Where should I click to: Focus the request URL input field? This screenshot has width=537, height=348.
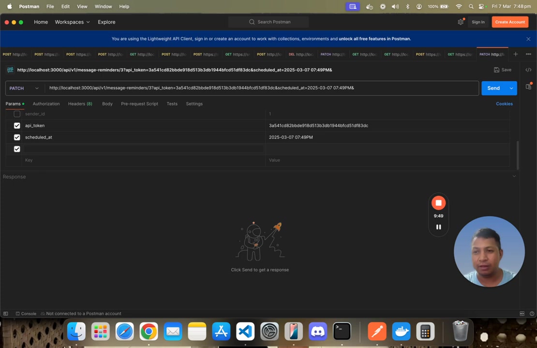click(x=262, y=88)
